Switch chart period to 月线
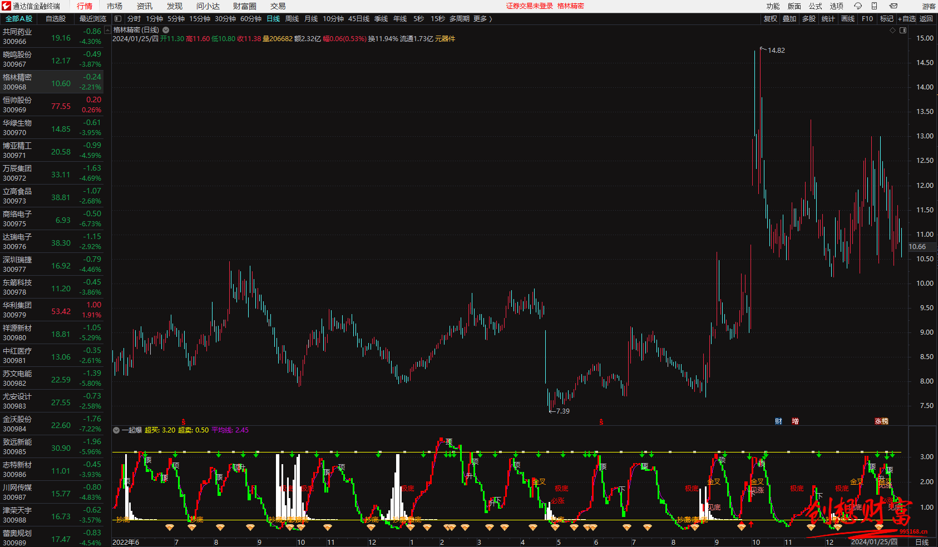938x547 pixels. tap(311, 19)
